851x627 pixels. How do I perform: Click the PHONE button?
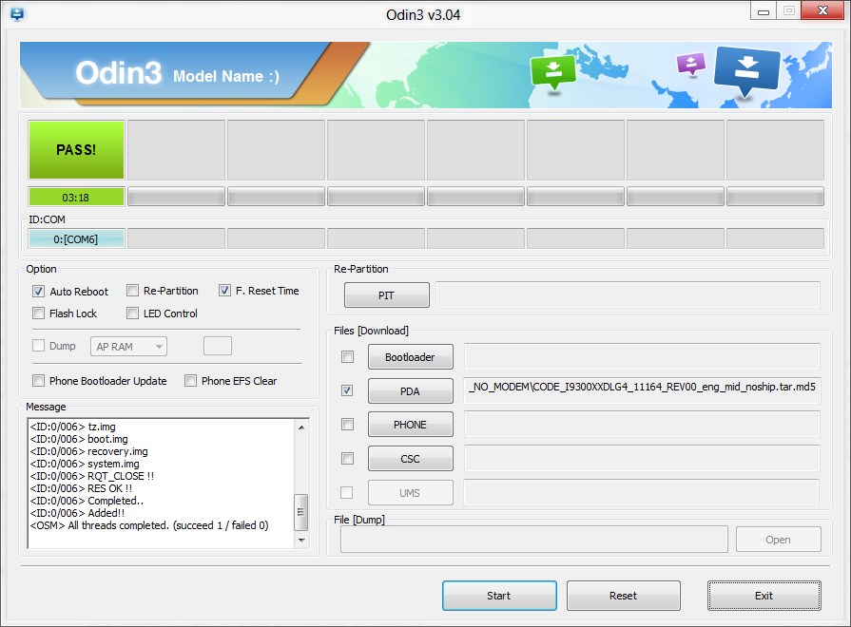[410, 424]
